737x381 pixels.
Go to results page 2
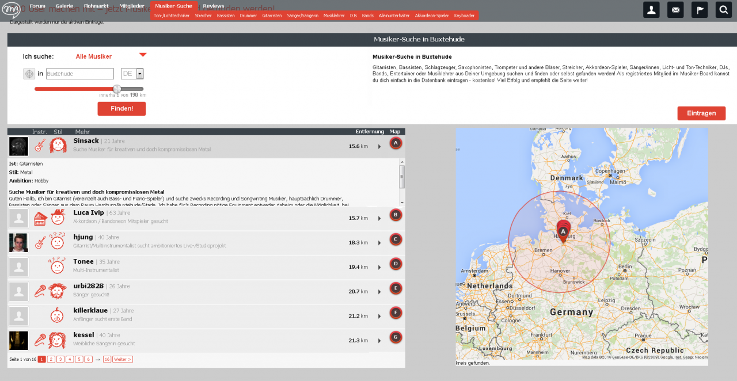[51, 359]
